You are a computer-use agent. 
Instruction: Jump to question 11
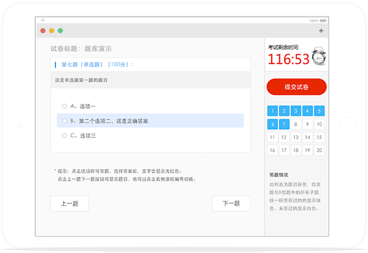click(x=272, y=137)
